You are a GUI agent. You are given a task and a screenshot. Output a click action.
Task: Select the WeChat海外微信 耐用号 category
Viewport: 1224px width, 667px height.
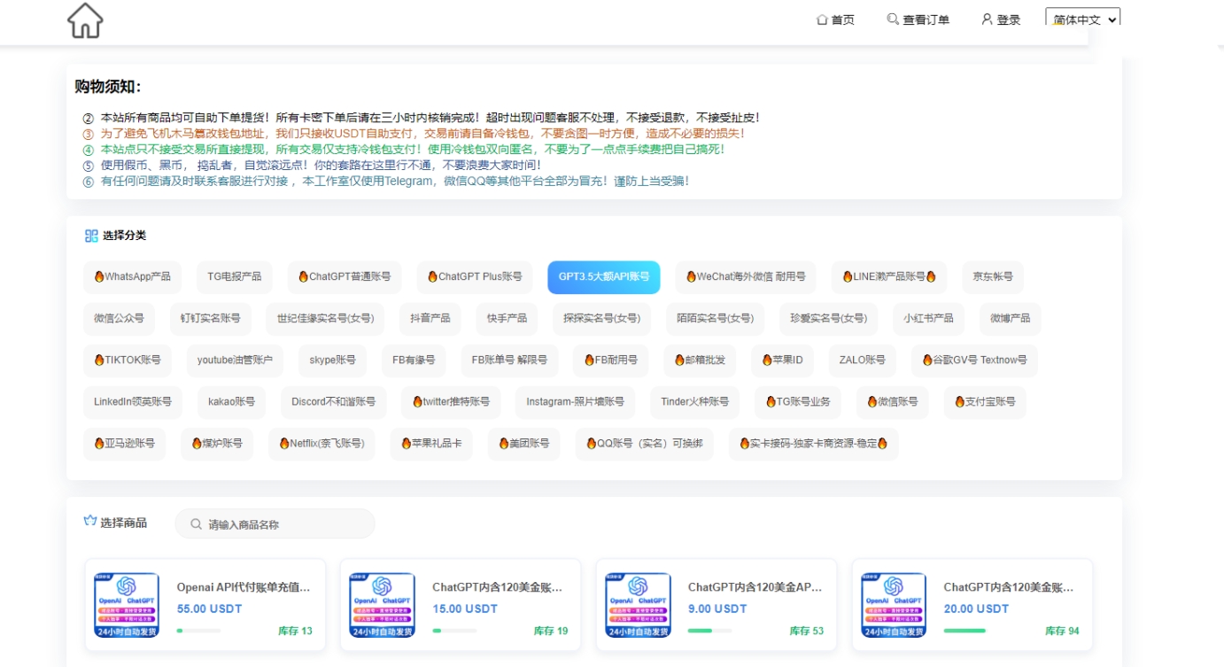point(746,277)
